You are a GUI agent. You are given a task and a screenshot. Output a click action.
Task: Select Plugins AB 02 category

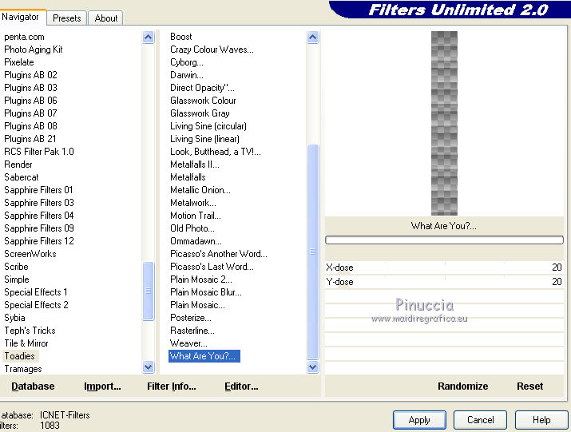[x=30, y=75]
